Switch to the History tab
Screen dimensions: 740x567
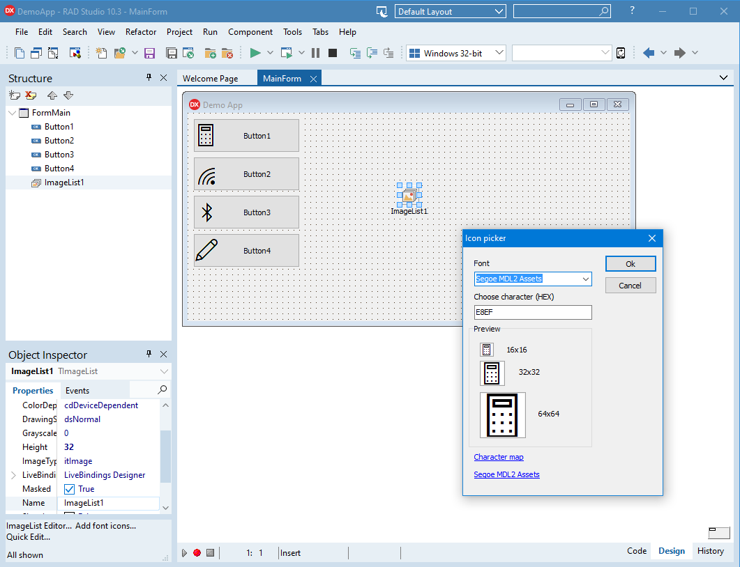point(710,550)
